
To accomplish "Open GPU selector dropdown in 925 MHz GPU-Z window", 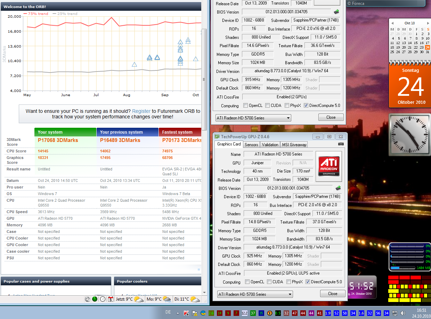I will (x=255, y=294).
